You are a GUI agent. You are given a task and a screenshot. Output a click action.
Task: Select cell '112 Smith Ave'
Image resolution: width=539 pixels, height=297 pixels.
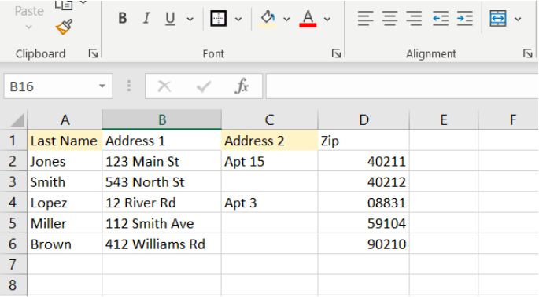[161, 223]
